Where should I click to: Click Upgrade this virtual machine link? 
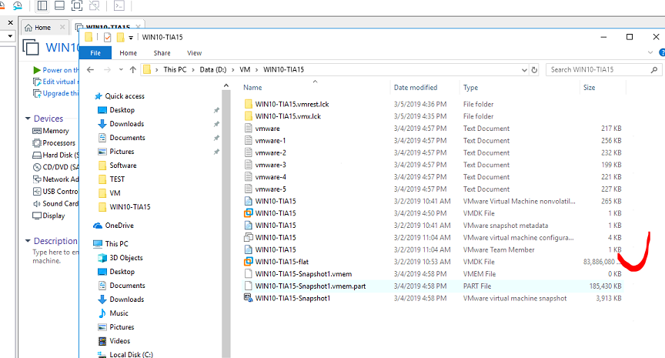[x=56, y=93]
